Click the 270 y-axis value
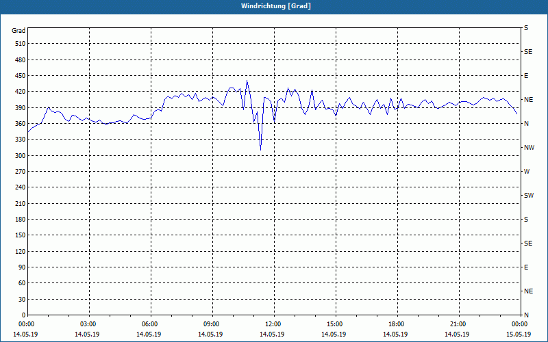The height and width of the screenshot is (342, 548). pyautogui.click(x=21, y=172)
